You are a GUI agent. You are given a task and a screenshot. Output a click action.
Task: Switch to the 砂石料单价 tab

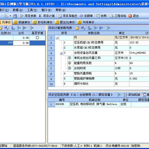(x=43, y=22)
